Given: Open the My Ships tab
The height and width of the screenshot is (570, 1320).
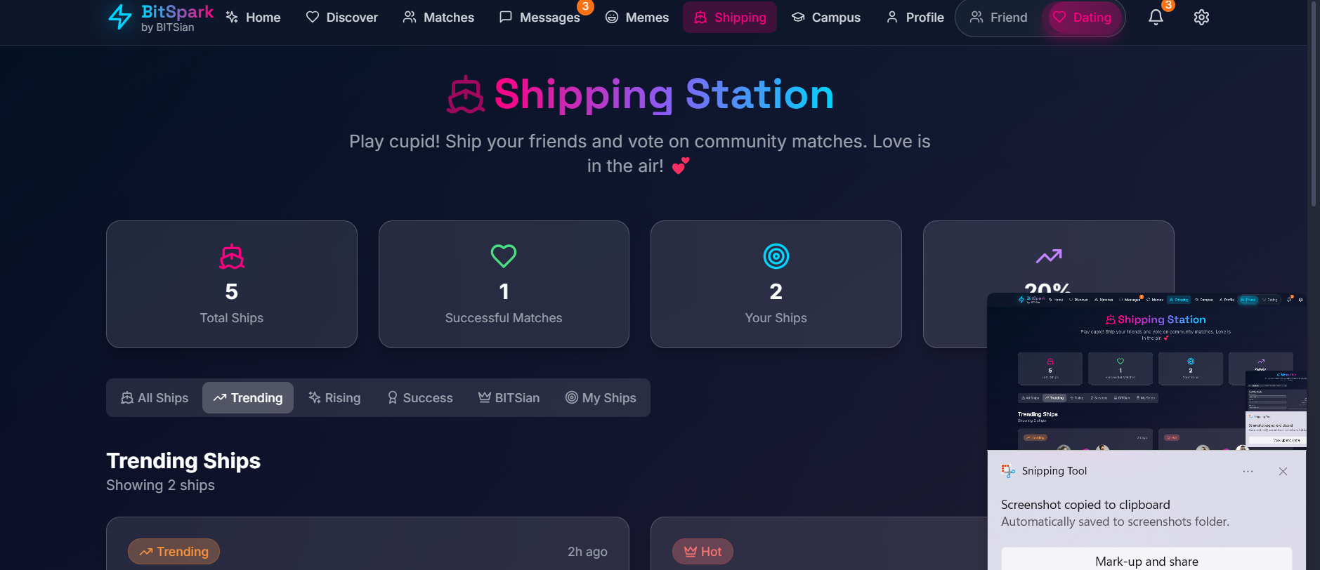Looking at the screenshot, I should pos(601,398).
